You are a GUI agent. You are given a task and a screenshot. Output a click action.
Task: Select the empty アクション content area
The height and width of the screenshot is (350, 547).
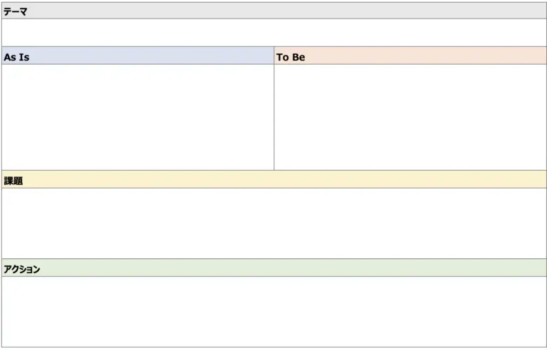[273, 312]
